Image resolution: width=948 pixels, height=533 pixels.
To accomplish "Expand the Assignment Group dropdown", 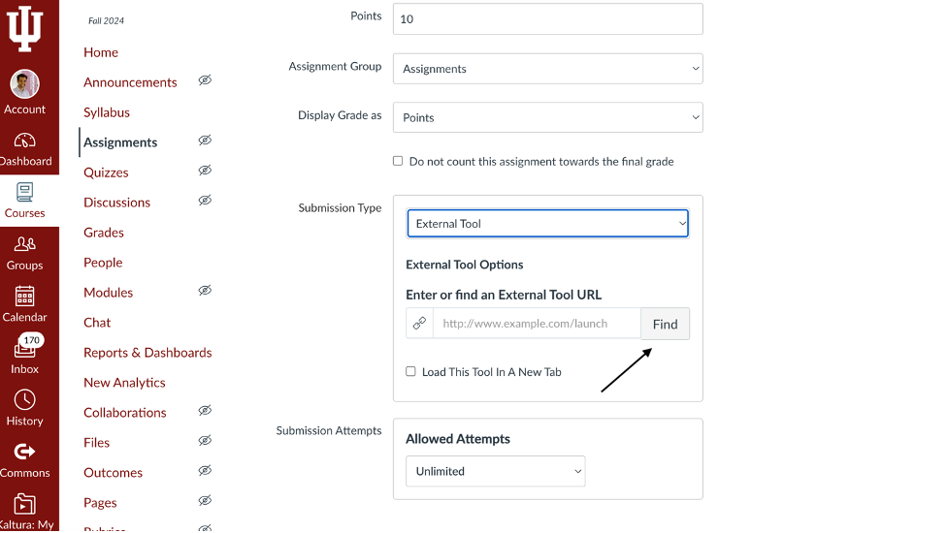I will tap(547, 69).
